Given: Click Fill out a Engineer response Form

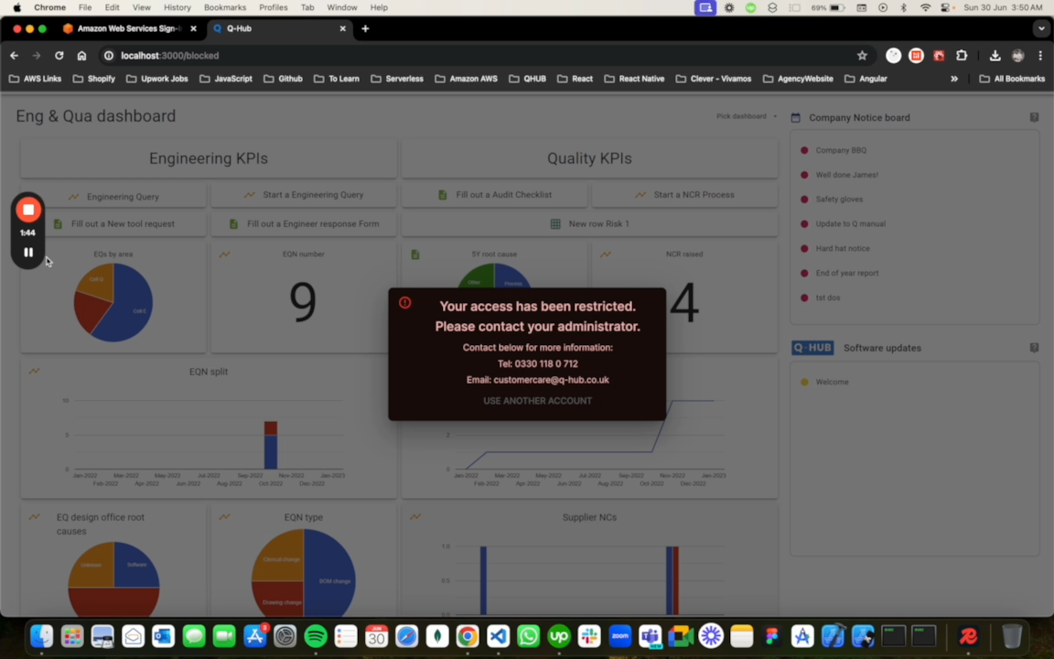Looking at the screenshot, I should pyautogui.click(x=304, y=224).
